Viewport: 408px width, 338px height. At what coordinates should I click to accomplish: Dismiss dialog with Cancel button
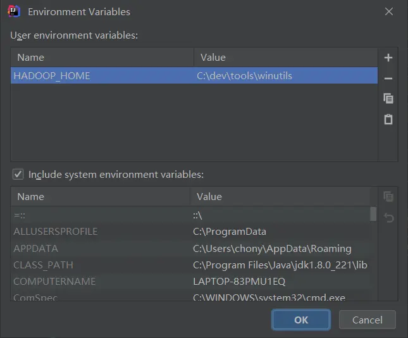[x=367, y=320]
